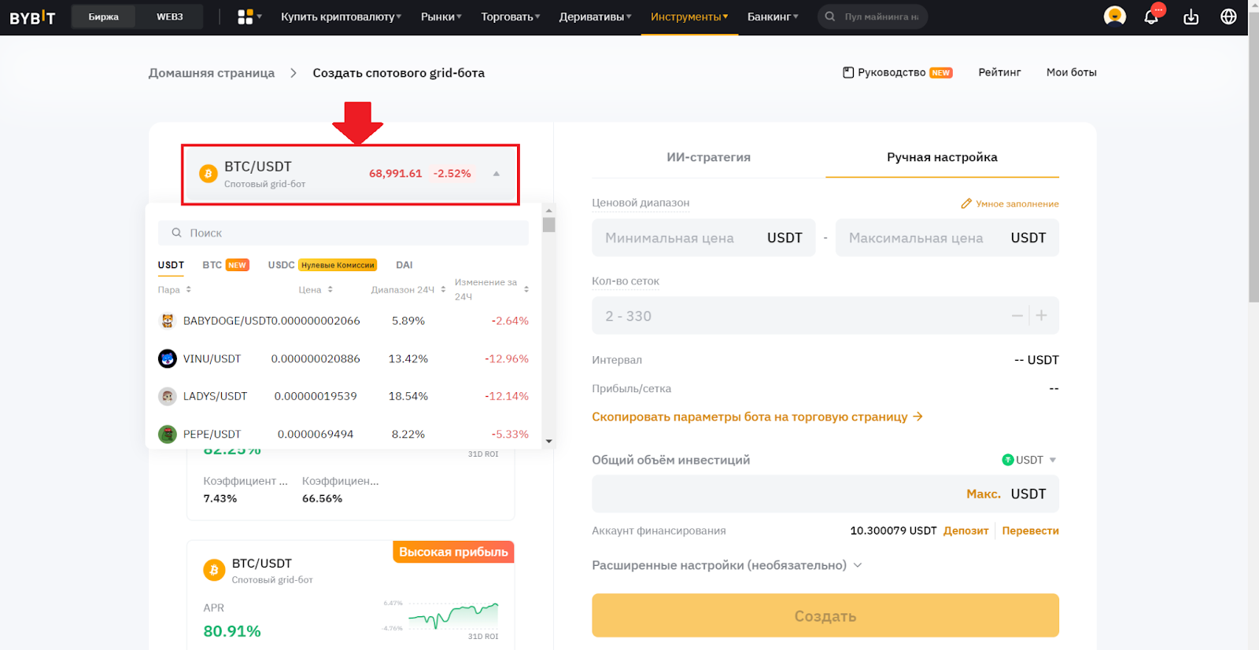Click the LADYS coin icon

pyautogui.click(x=168, y=396)
